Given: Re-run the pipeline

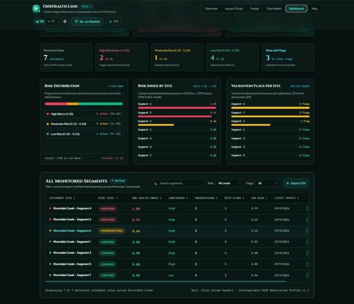Looking at the screenshot, I should 87,21.
